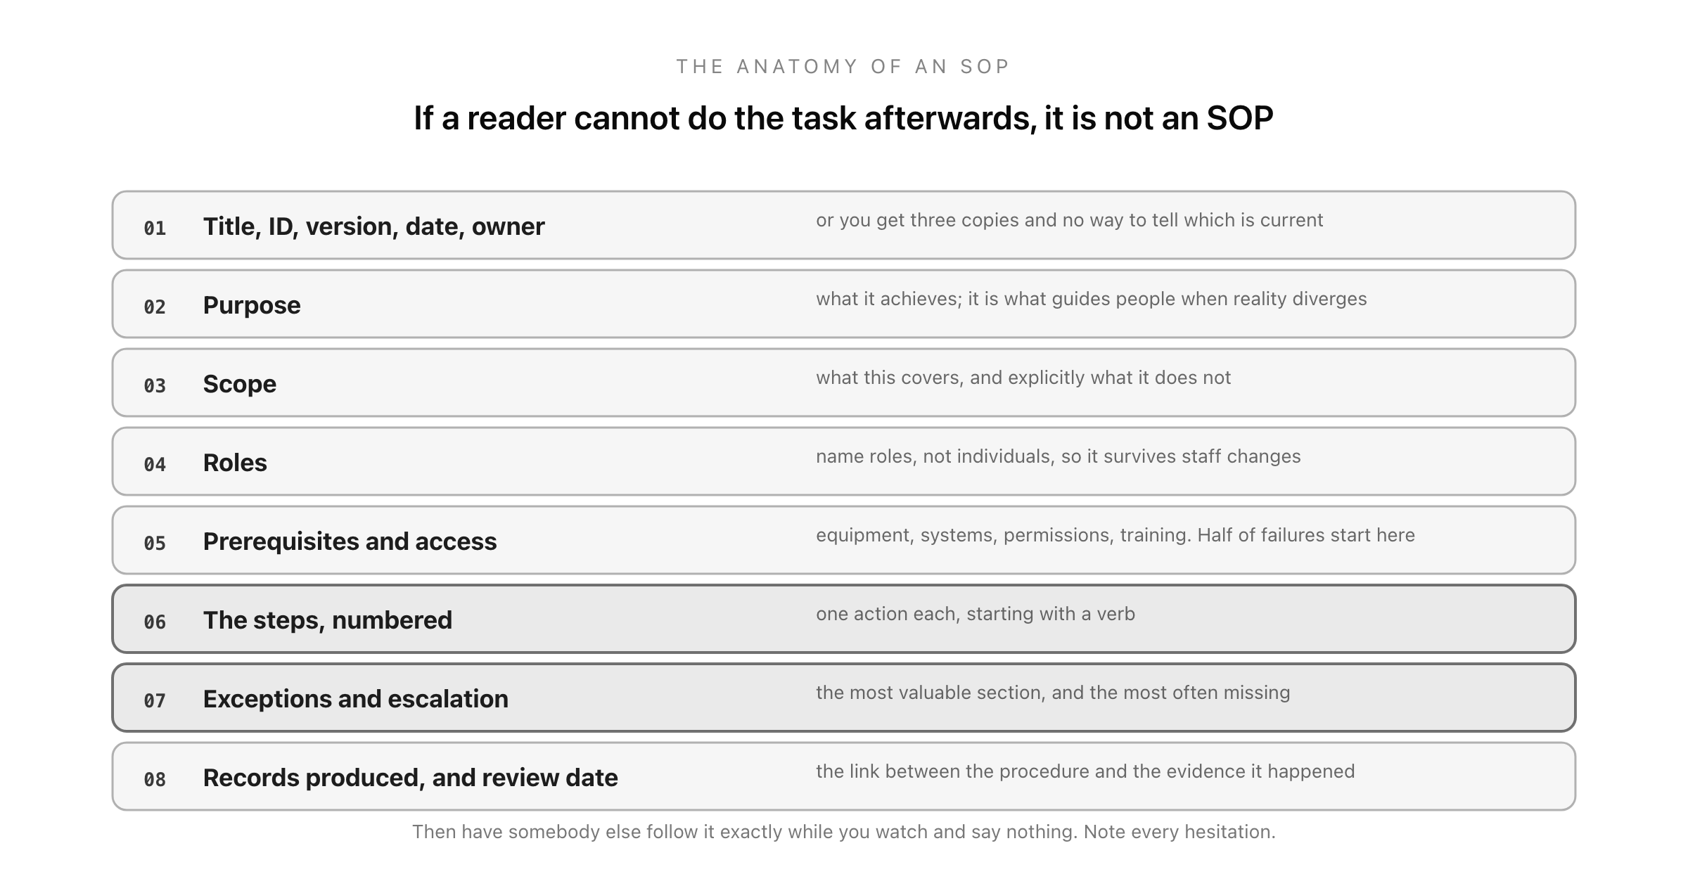Select the Roles row
The width and height of the screenshot is (1688, 886).
pos(843,461)
